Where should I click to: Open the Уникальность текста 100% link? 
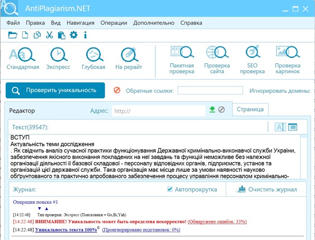tap(66, 229)
